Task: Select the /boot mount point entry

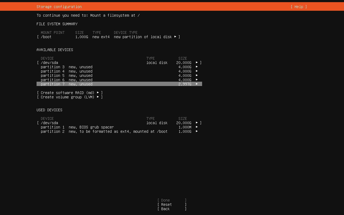Action: click(x=46, y=37)
